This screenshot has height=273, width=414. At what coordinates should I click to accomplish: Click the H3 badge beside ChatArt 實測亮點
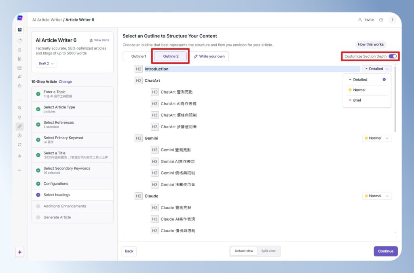(x=155, y=92)
